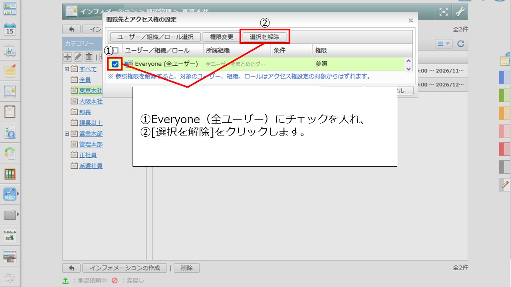Screen dimensions: 511x287
Task: Open the document search icon in left sidebar
Action: [10, 133]
